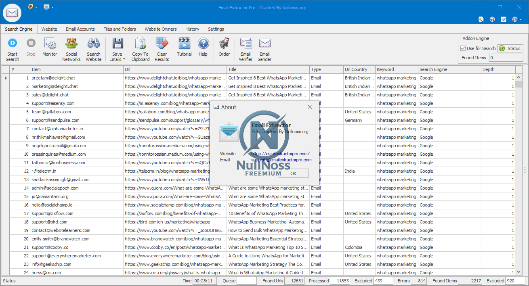Copy results with Copy To Clipboard

[140, 43]
